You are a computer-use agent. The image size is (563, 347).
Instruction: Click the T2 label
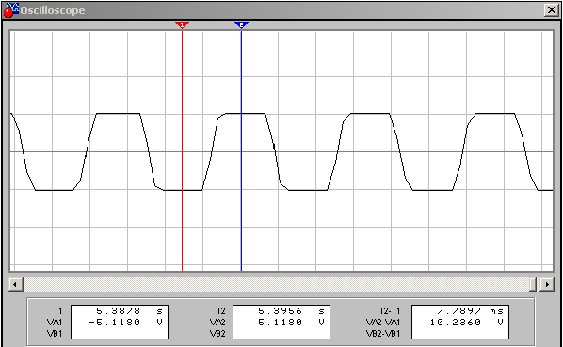tap(221, 310)
